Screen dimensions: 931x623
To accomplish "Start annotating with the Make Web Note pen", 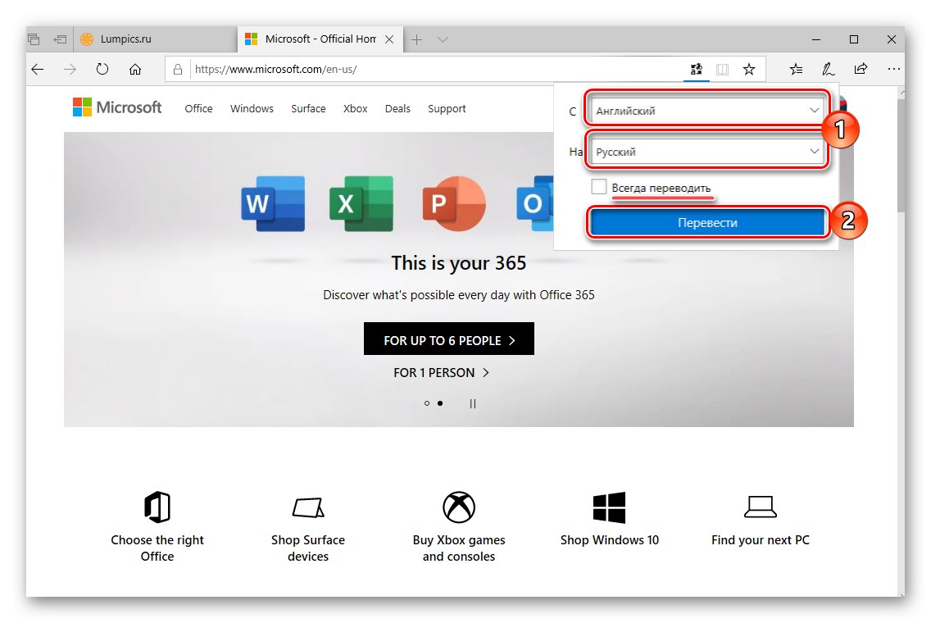I will (x=828, y=69).
